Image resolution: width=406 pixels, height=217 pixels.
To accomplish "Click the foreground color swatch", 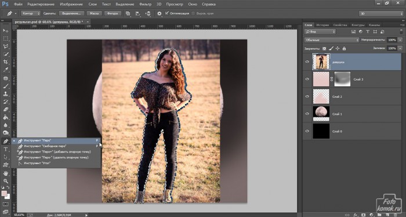I will [x=4, y=193].
